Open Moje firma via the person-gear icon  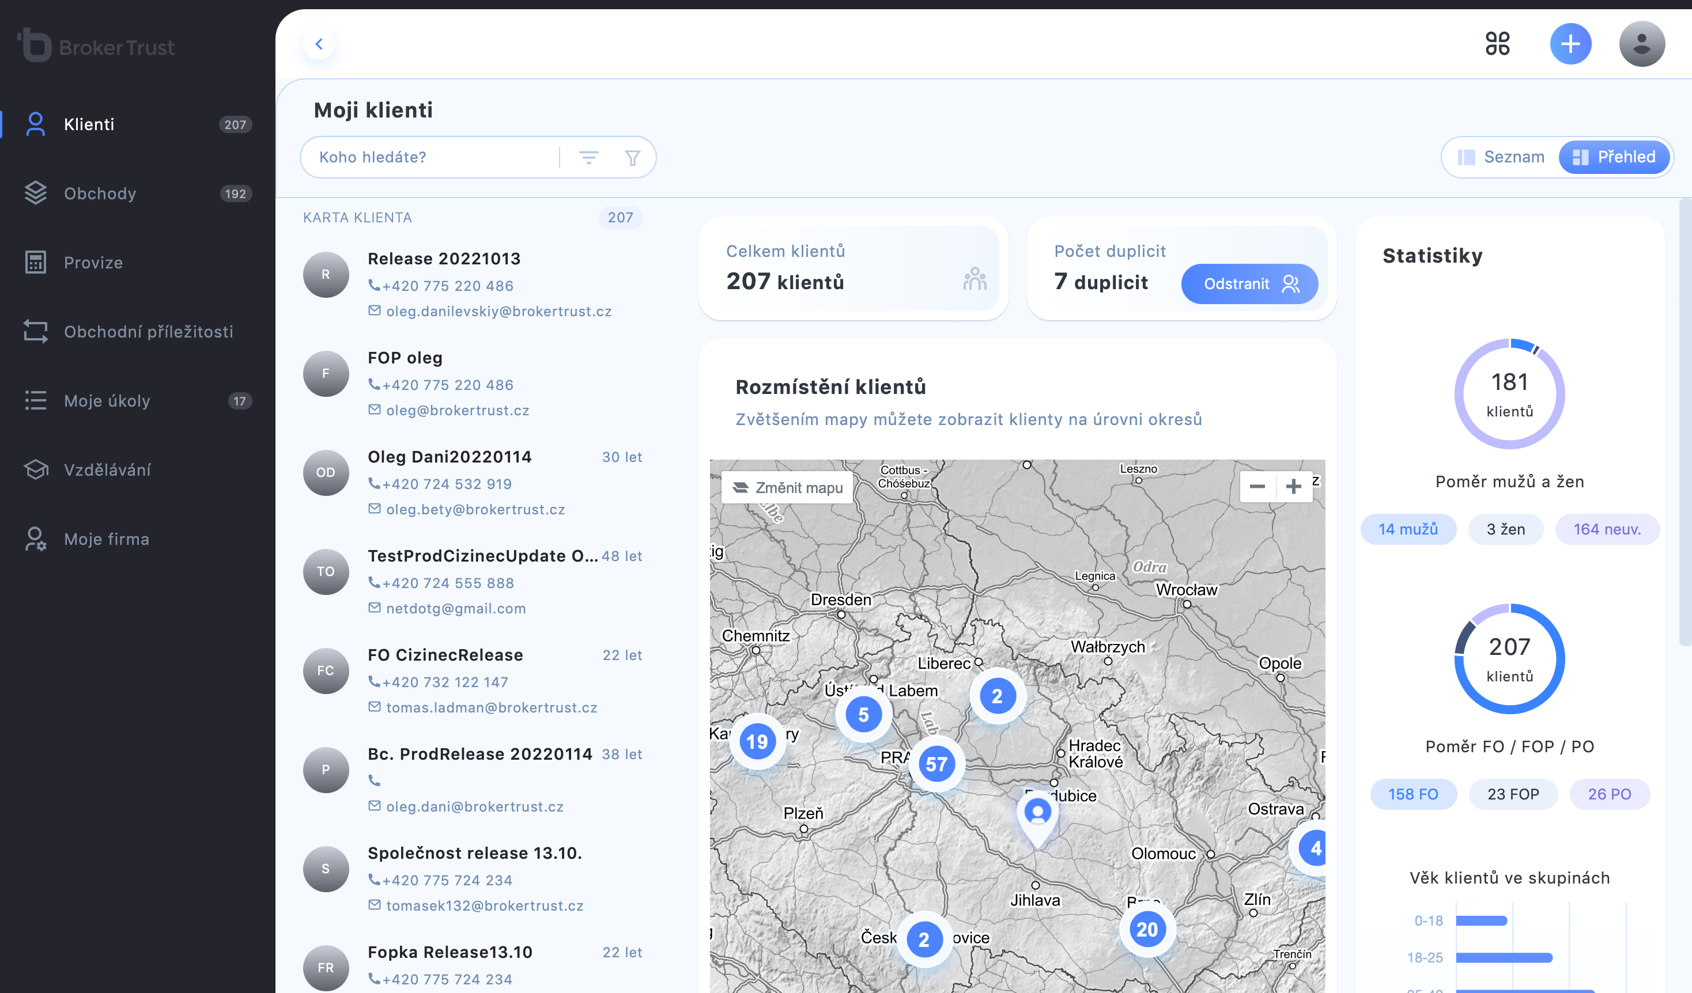pyautogui.click(x=35, y=539)
